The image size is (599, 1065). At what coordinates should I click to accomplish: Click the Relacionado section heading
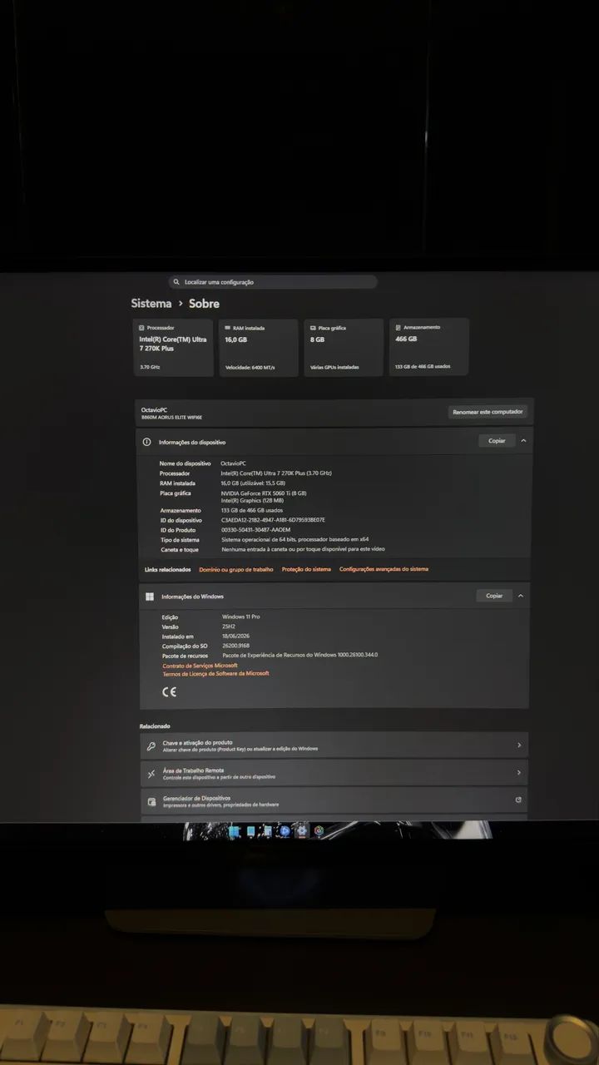[x=155, y=726]
